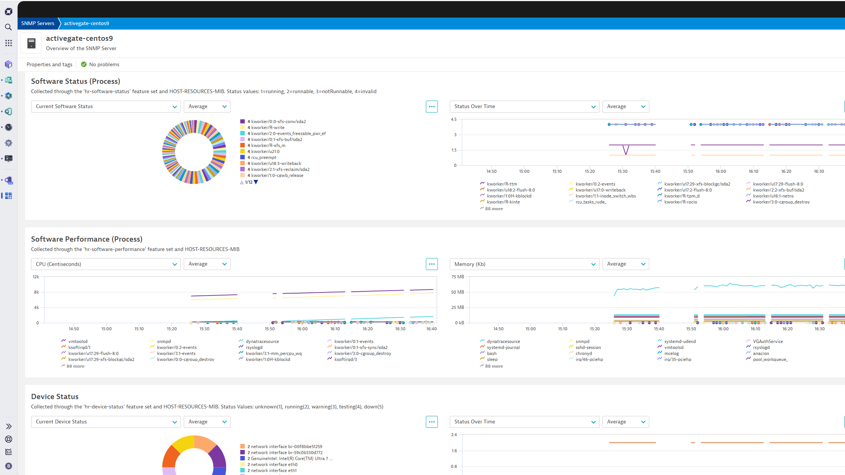Click the server icon beside activegate-centos9 title
Screen dimensions: 845x475
pyautogui.click(x=31, y=43)
